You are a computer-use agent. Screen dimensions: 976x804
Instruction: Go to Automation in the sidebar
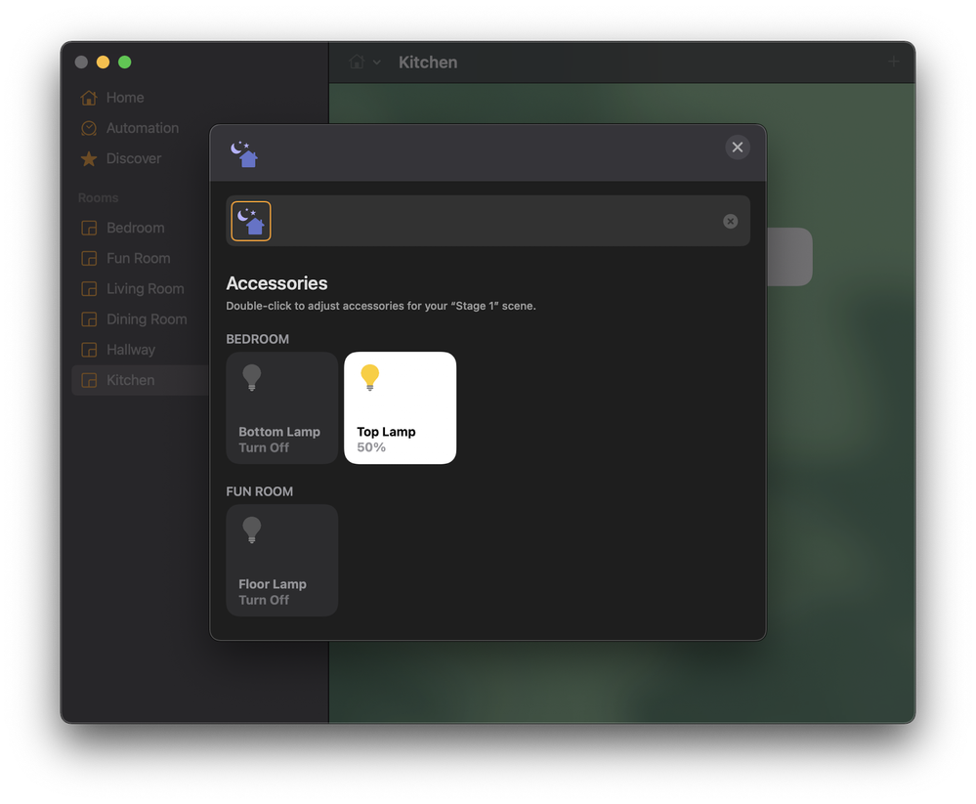142,128
